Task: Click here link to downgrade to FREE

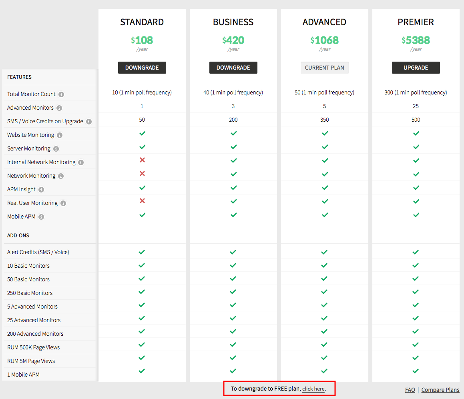Action: (313, 389)
